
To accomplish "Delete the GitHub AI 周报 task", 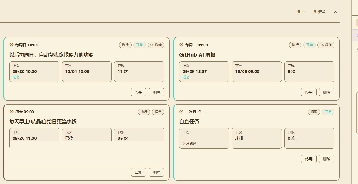I will click(327, 92).
